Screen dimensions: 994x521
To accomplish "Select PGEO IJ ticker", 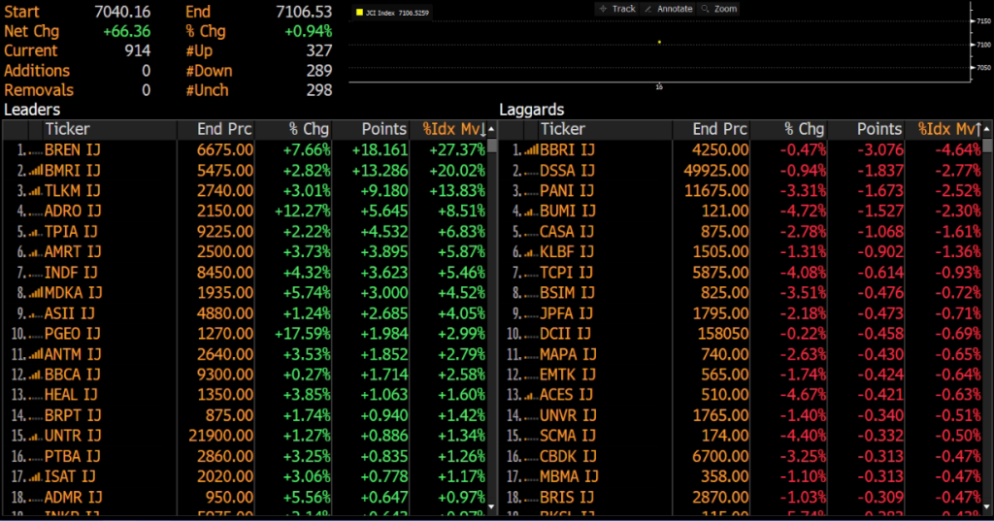I will [x=72, y=334].
